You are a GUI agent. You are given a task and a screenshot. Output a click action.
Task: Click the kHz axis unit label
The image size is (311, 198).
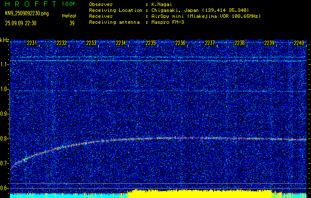[4, 40]
